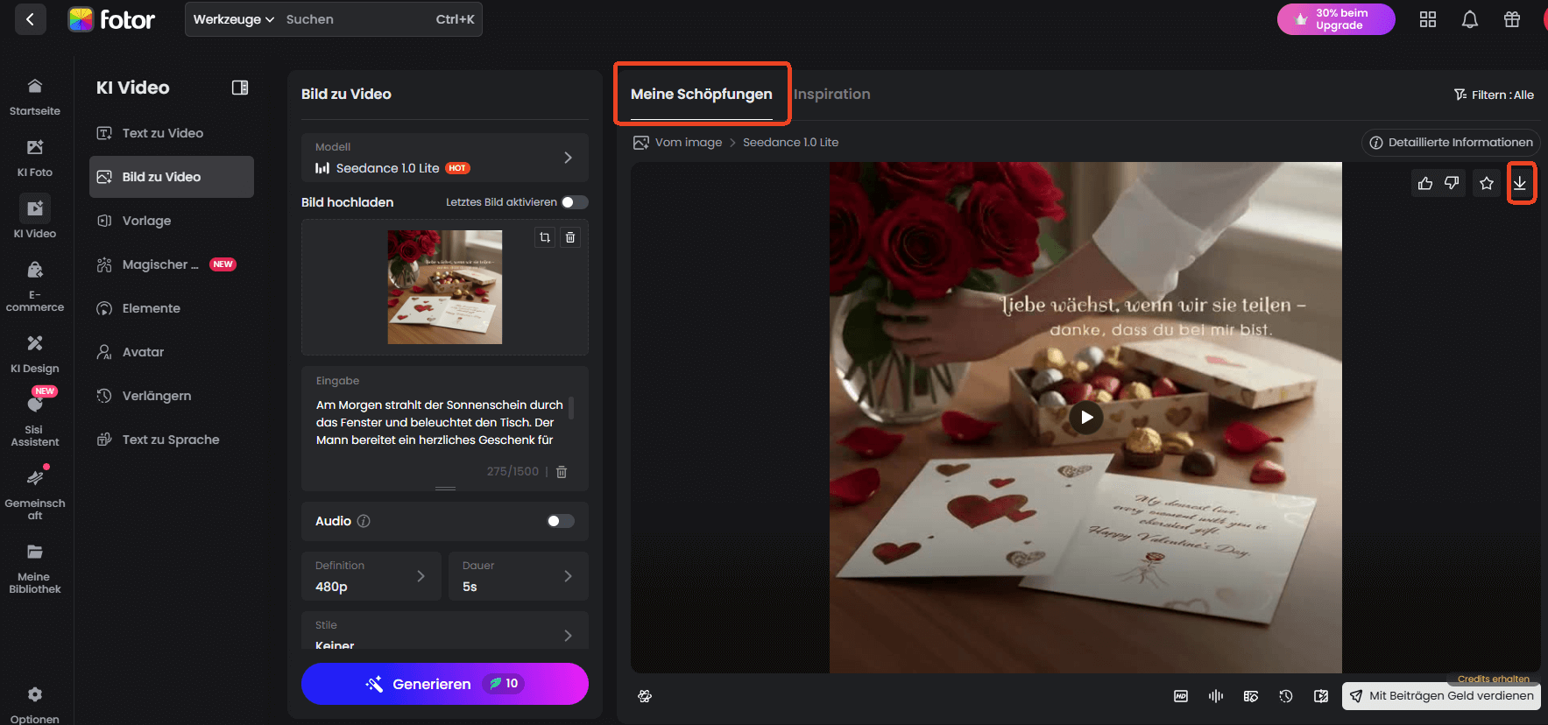Open Detaillierte Informationen
Viewport: 1548px width, 725px height.
(x=1451, y=143)
